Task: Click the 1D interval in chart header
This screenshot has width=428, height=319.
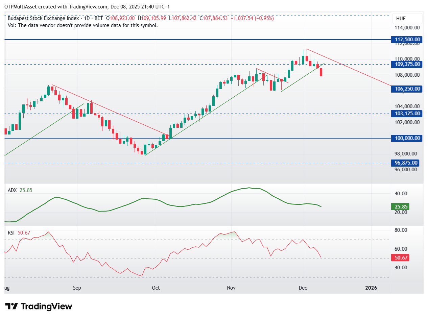Action: pos(87,18)
